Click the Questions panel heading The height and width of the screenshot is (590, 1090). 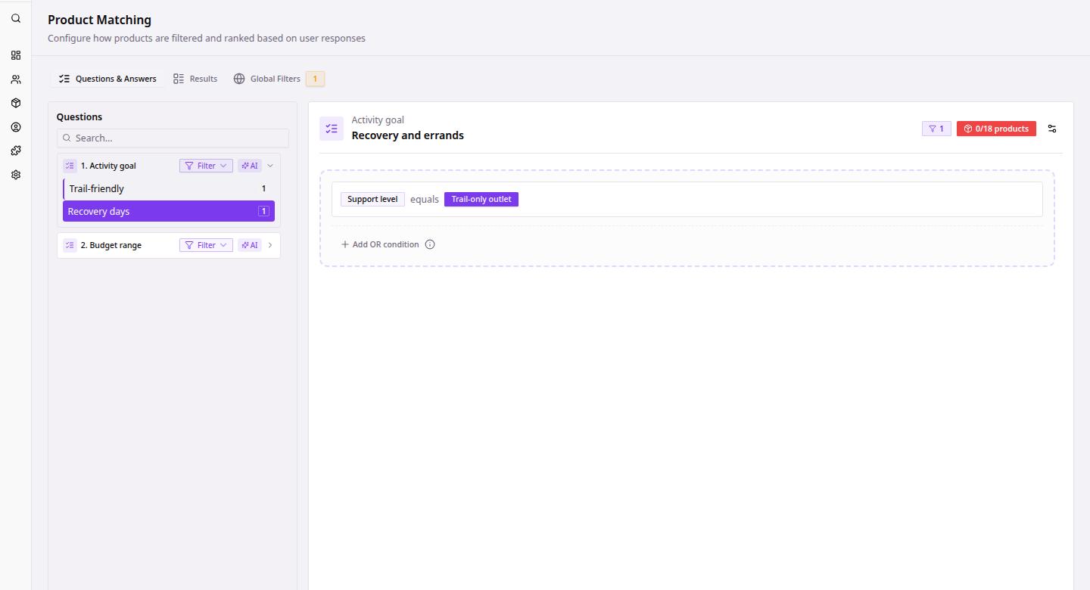tap(79, 116)
